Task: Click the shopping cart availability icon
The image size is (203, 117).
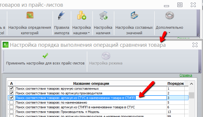Action: click(103, 15)
